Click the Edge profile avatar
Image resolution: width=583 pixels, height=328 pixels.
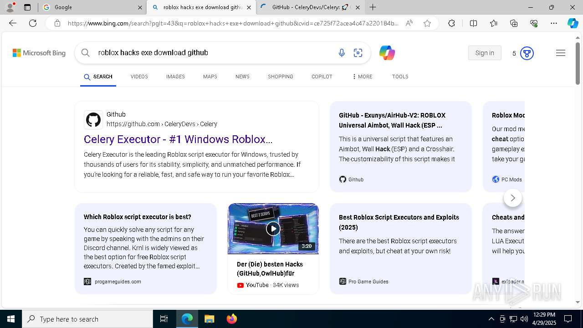[10, 7]
